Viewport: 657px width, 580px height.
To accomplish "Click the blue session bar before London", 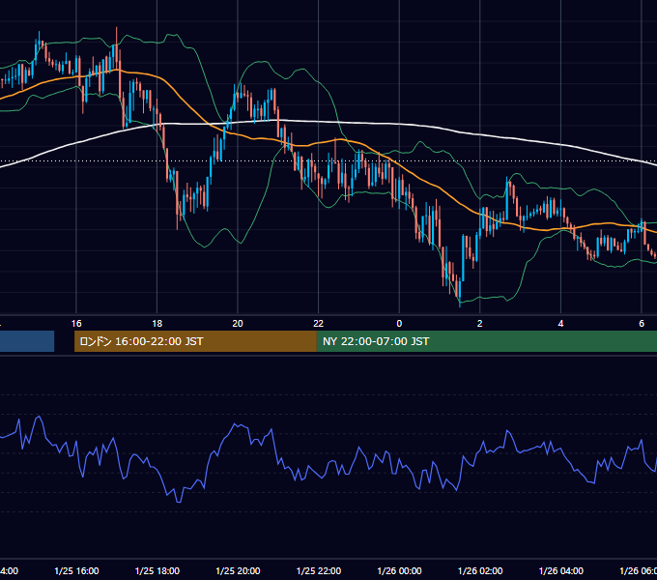I will [x=27, y=341].
